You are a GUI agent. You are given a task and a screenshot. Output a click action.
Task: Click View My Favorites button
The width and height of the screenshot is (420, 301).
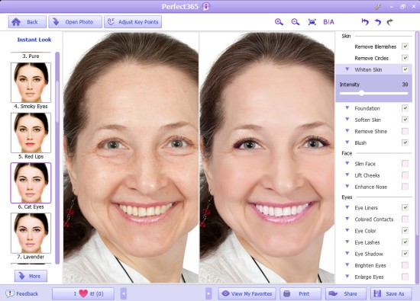[247, 293]
